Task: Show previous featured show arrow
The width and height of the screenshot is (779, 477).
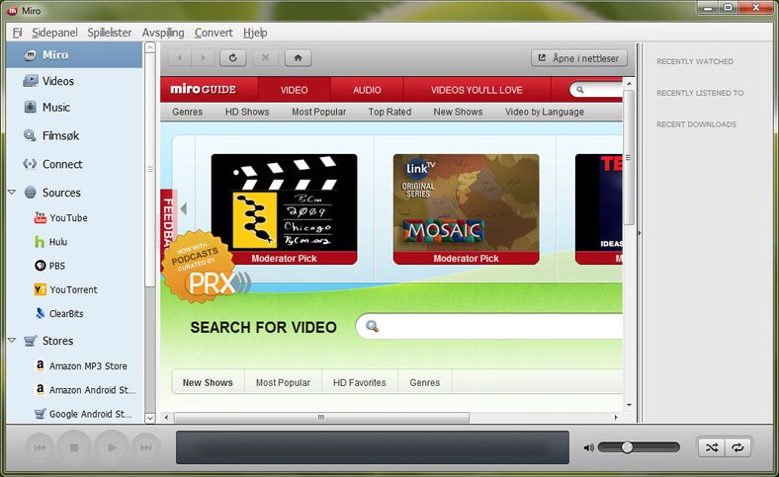Action: (x=183, y=208)
